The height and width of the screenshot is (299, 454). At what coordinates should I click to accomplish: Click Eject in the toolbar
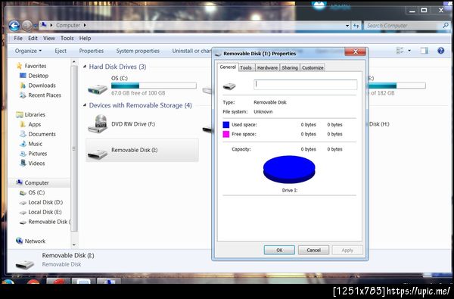[x=61, y=51]
